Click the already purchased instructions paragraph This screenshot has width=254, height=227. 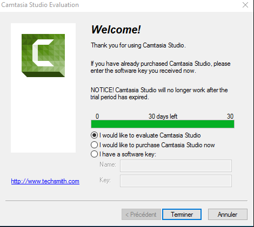[x=161, y=67]
